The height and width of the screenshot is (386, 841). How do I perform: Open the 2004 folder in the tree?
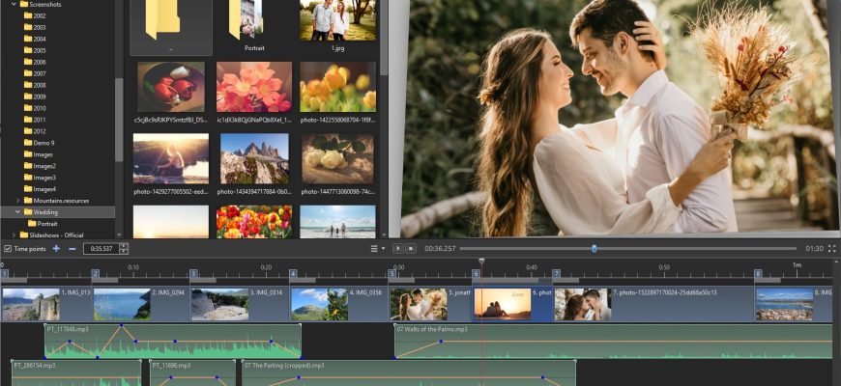(x=35, y=39)
